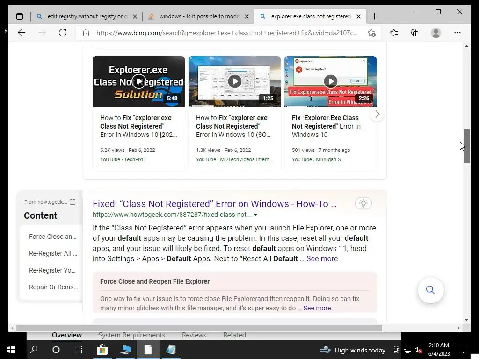Open taskbar search magnifier
479x359 pixels.
coord(34,350)
